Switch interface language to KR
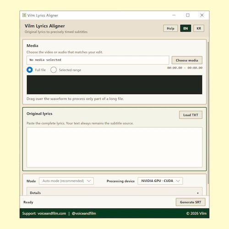Screen dimensions: 229x229 (199, 28)
